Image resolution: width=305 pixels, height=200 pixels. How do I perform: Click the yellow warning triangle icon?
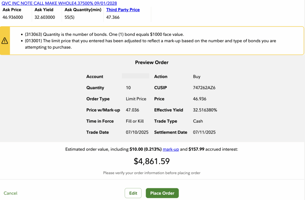(5, 41)
